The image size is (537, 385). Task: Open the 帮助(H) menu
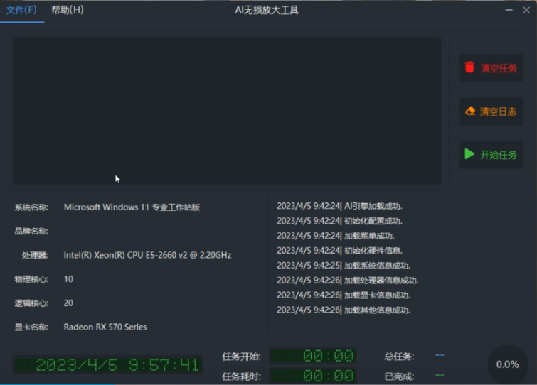(x=68, y=10)
